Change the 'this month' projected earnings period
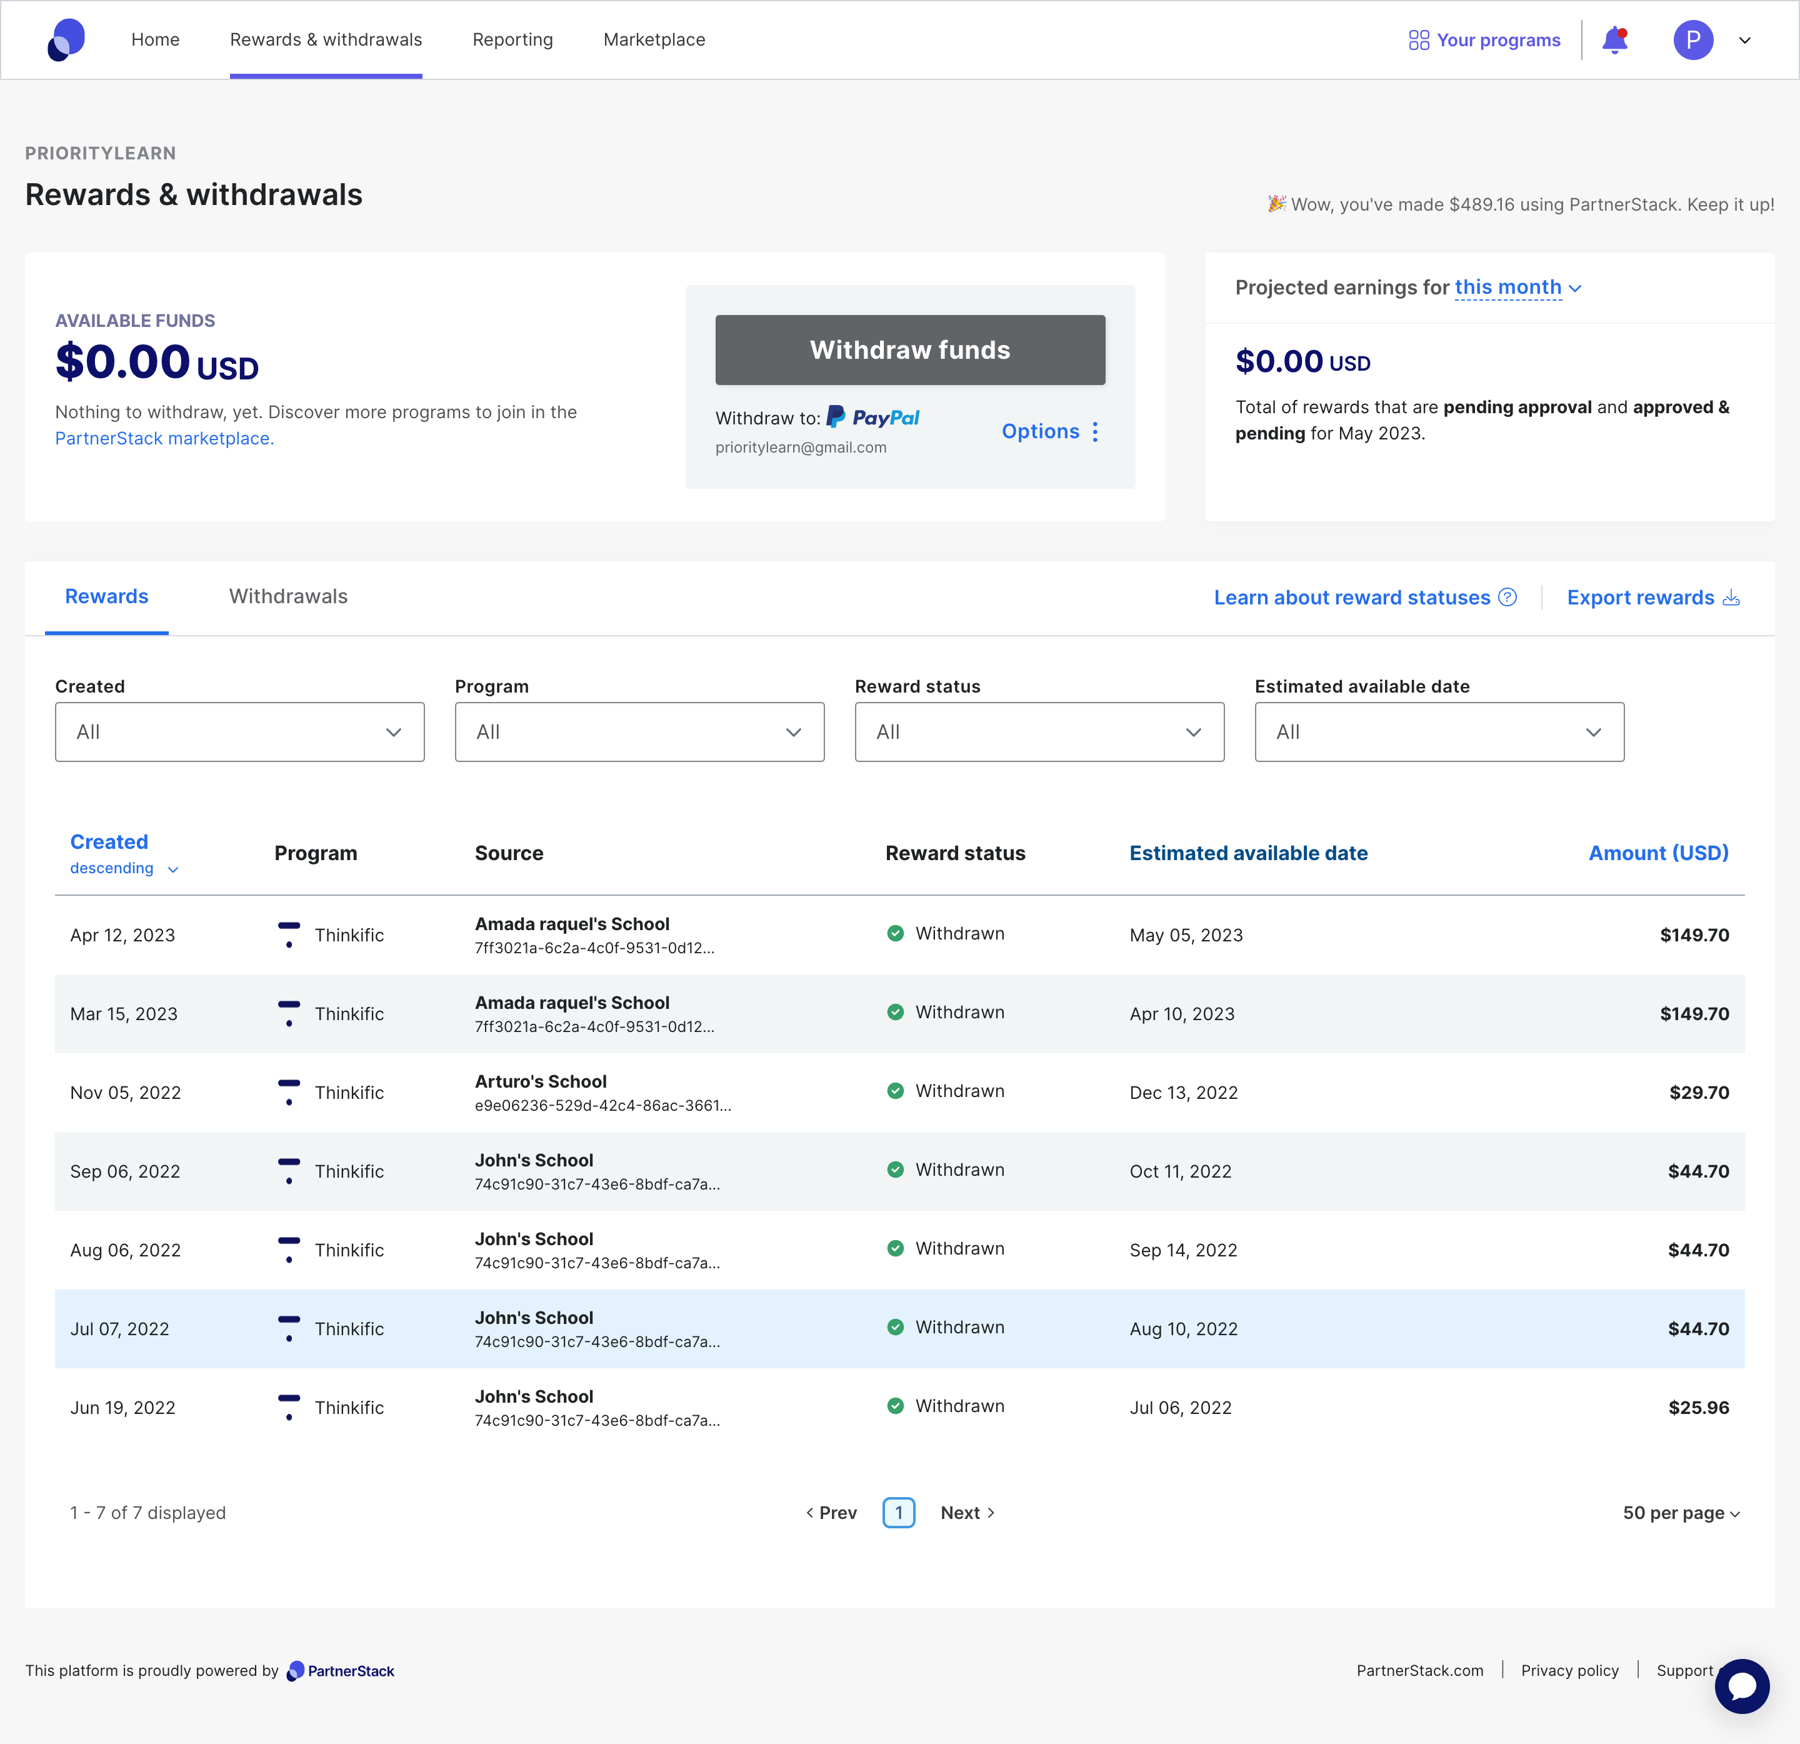 pos(1517,288)
